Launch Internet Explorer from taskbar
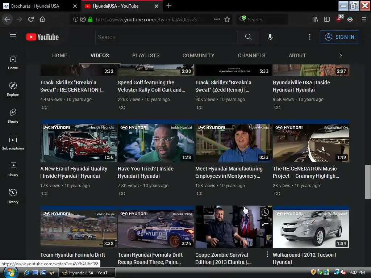This screenshot has height=278, width=371. pos(26,273)
